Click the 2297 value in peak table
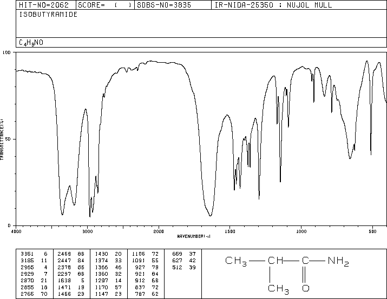This screenshot has width=387, height=299. point(64,274)
